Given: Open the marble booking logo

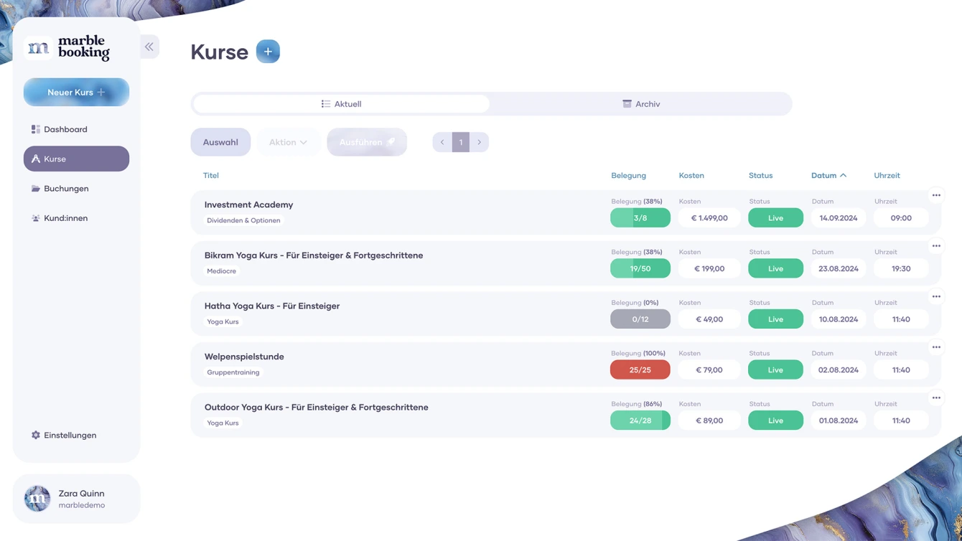Looking at the screenshot, I should (68, 48).
